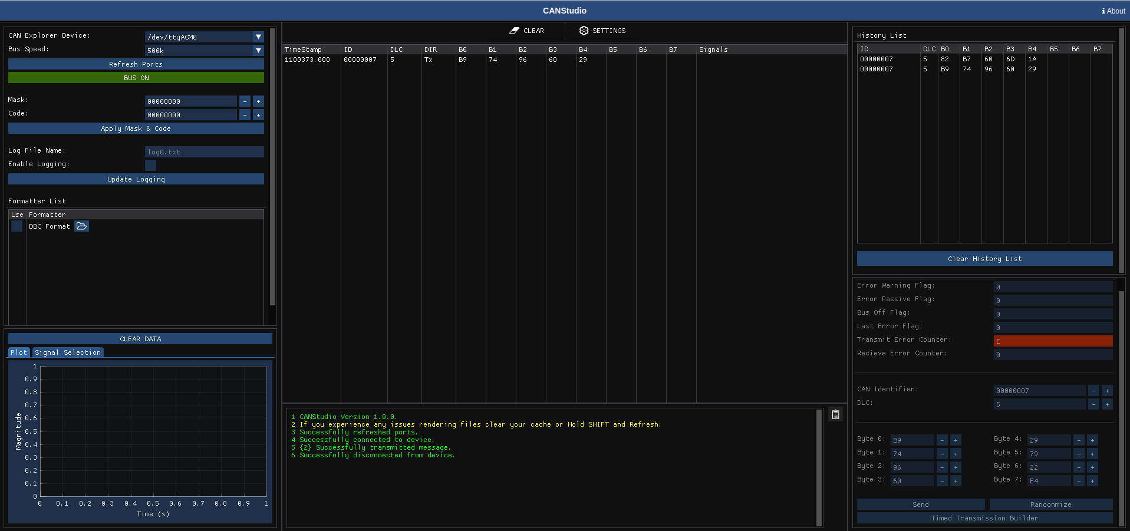Click the Log File Name input field
The height and width of the screenshot is (531, 1130).
pyautogui.click(x=204, y=152)
